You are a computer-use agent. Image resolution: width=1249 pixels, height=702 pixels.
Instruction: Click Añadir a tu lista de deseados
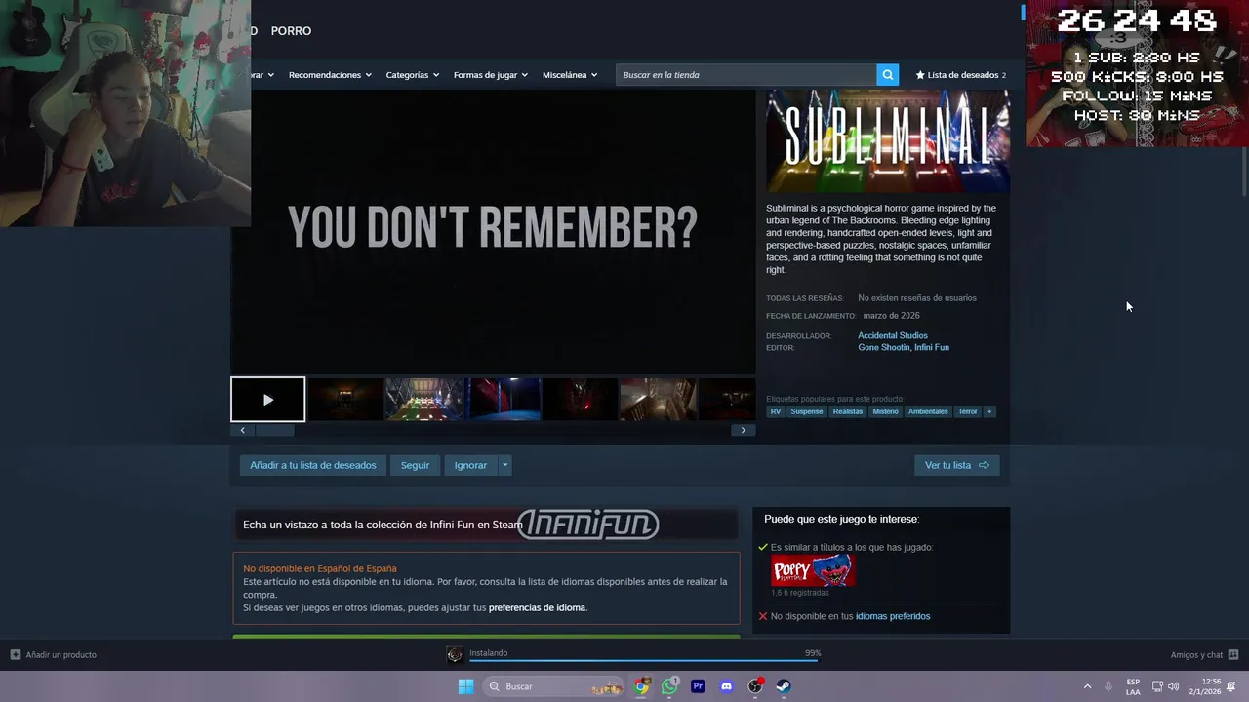tap(312, 465)
